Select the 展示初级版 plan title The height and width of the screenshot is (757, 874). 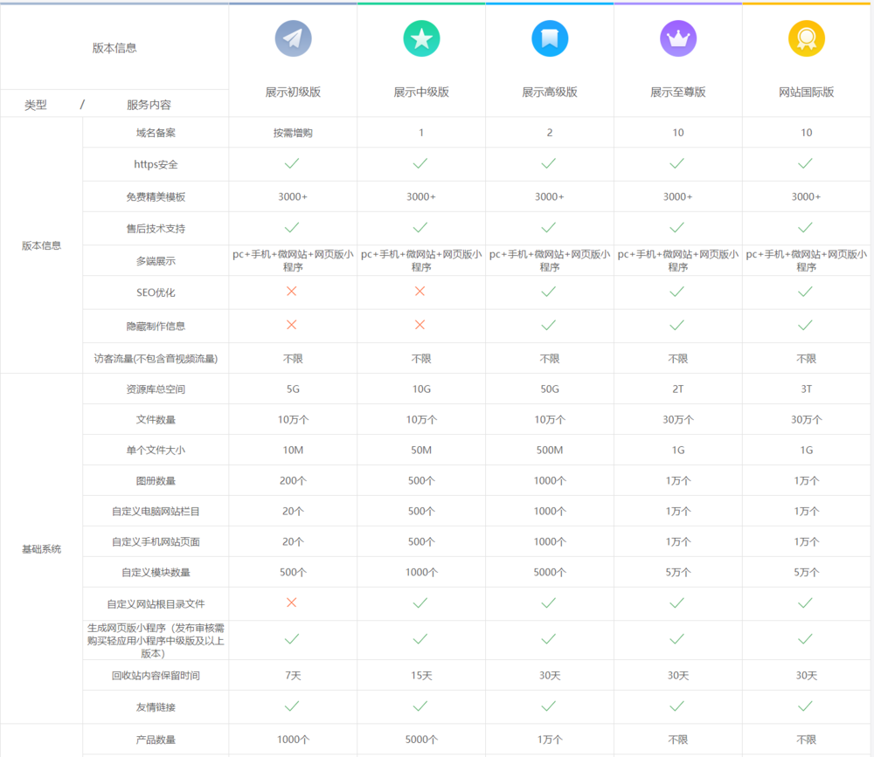pos(293,92)
